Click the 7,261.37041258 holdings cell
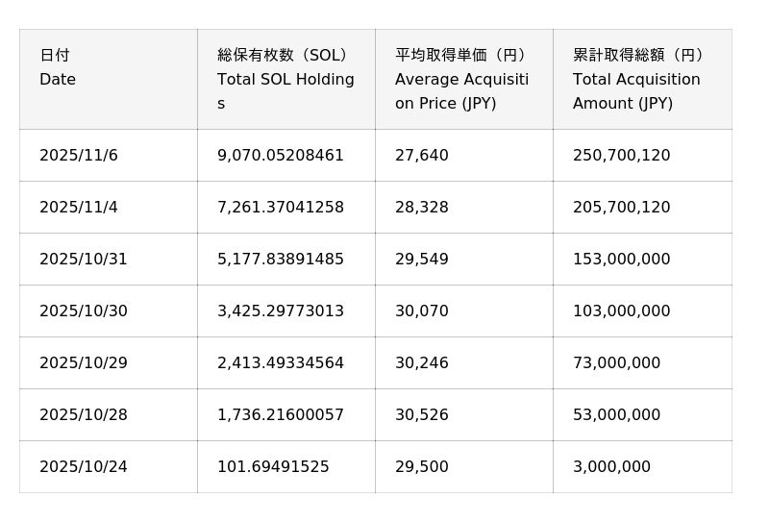769x522 pixels. point(281,208)
